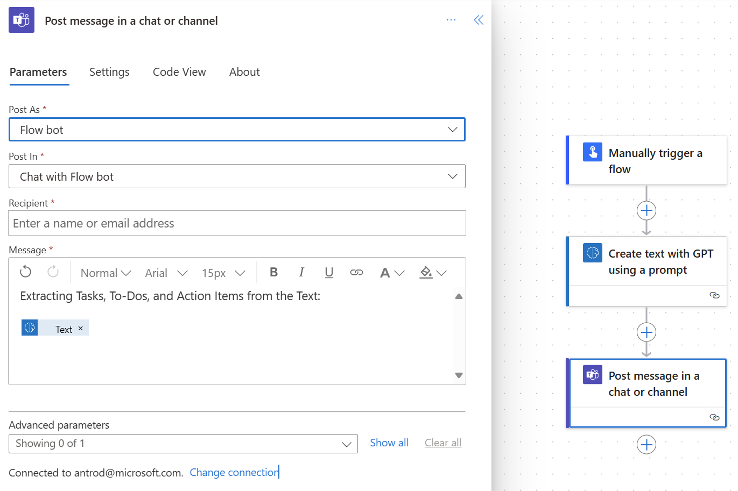This screenshot has width=738, height=491.
Task: Open highlight fill color picker
Action: point(433,273)
